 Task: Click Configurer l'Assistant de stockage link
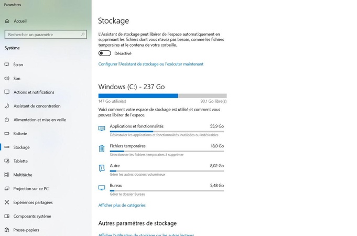[150, 64]
